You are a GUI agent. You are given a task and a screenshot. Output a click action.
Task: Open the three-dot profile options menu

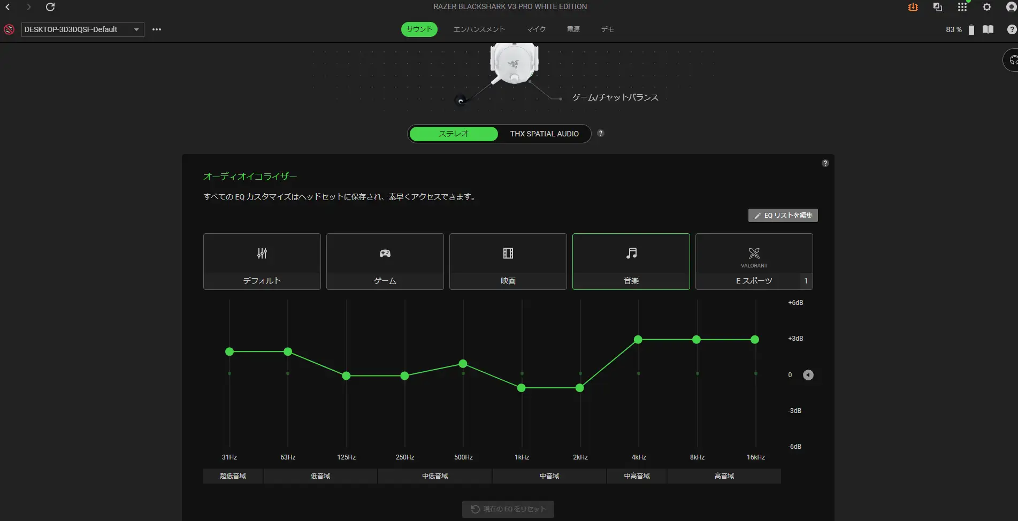(157, 29)
